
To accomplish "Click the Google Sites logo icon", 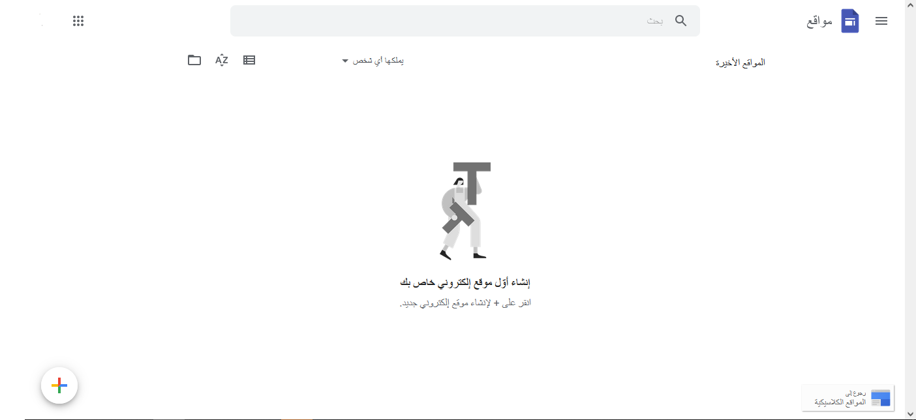I will 849,21.
